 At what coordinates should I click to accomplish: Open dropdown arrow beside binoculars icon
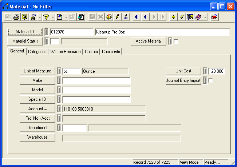(40, 17)
